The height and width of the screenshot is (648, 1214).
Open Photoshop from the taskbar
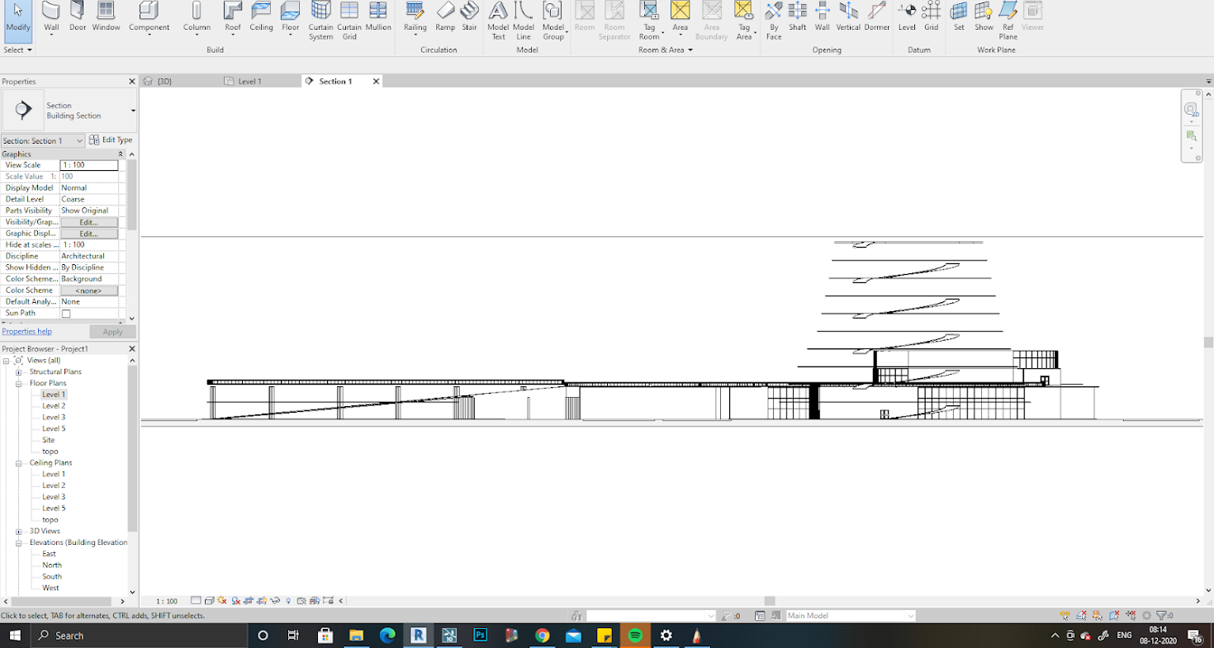pyautogui.click(x=481, y=636)
